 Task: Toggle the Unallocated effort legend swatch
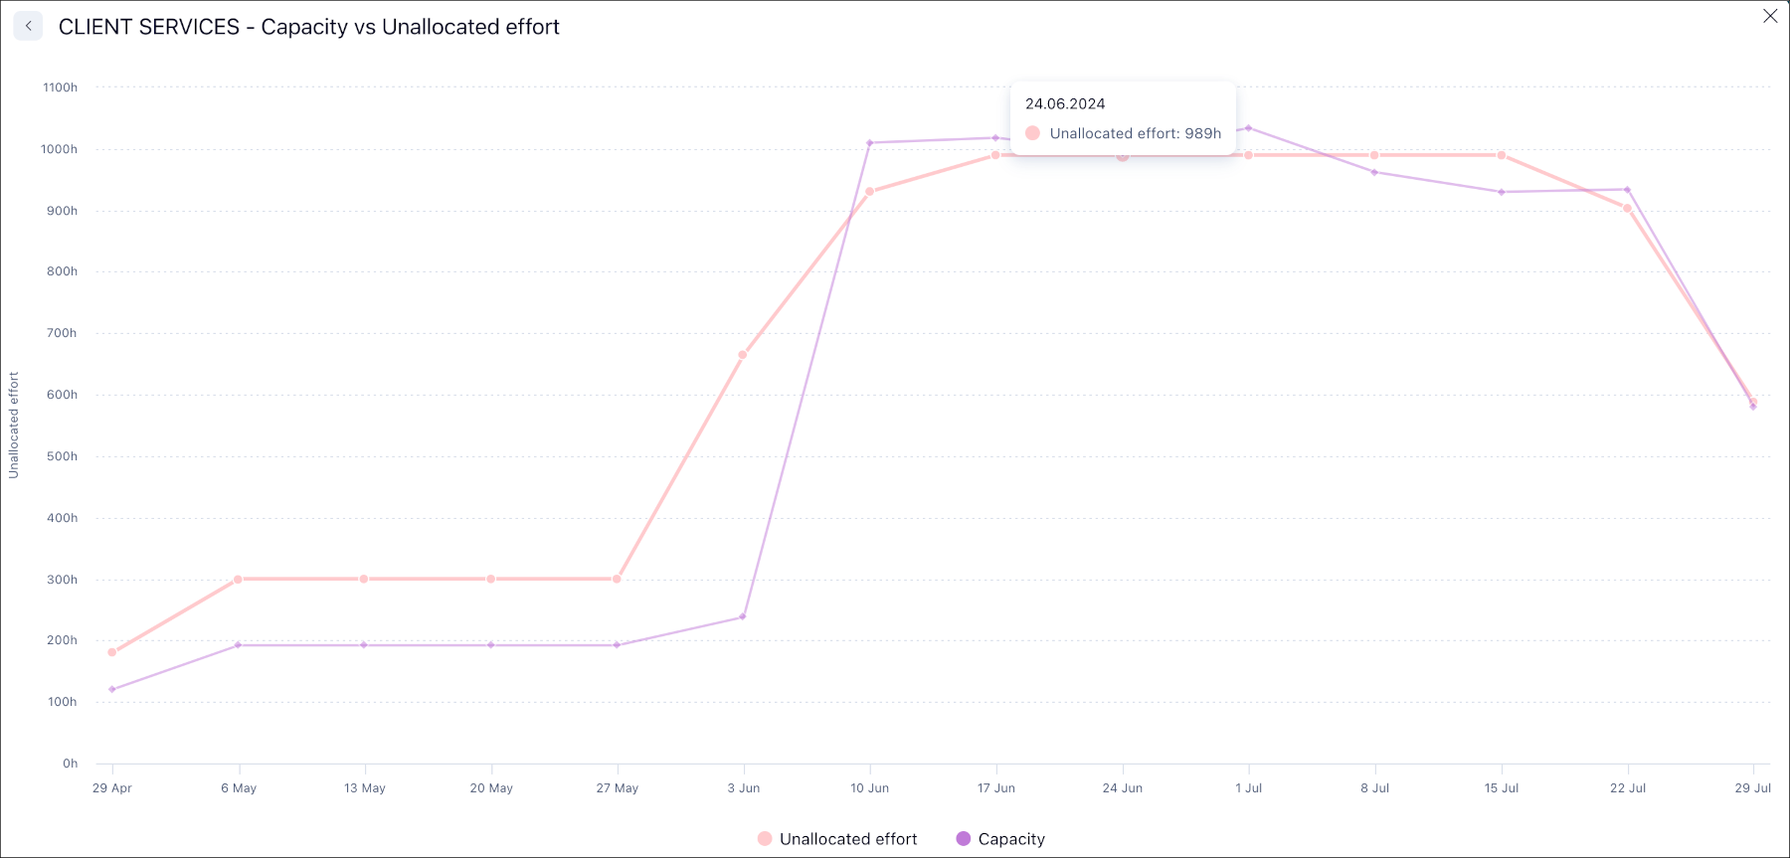[x=763, y=838]
